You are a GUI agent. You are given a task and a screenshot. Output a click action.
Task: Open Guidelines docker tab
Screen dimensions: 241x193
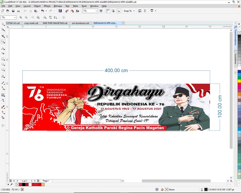coord(235,58)
